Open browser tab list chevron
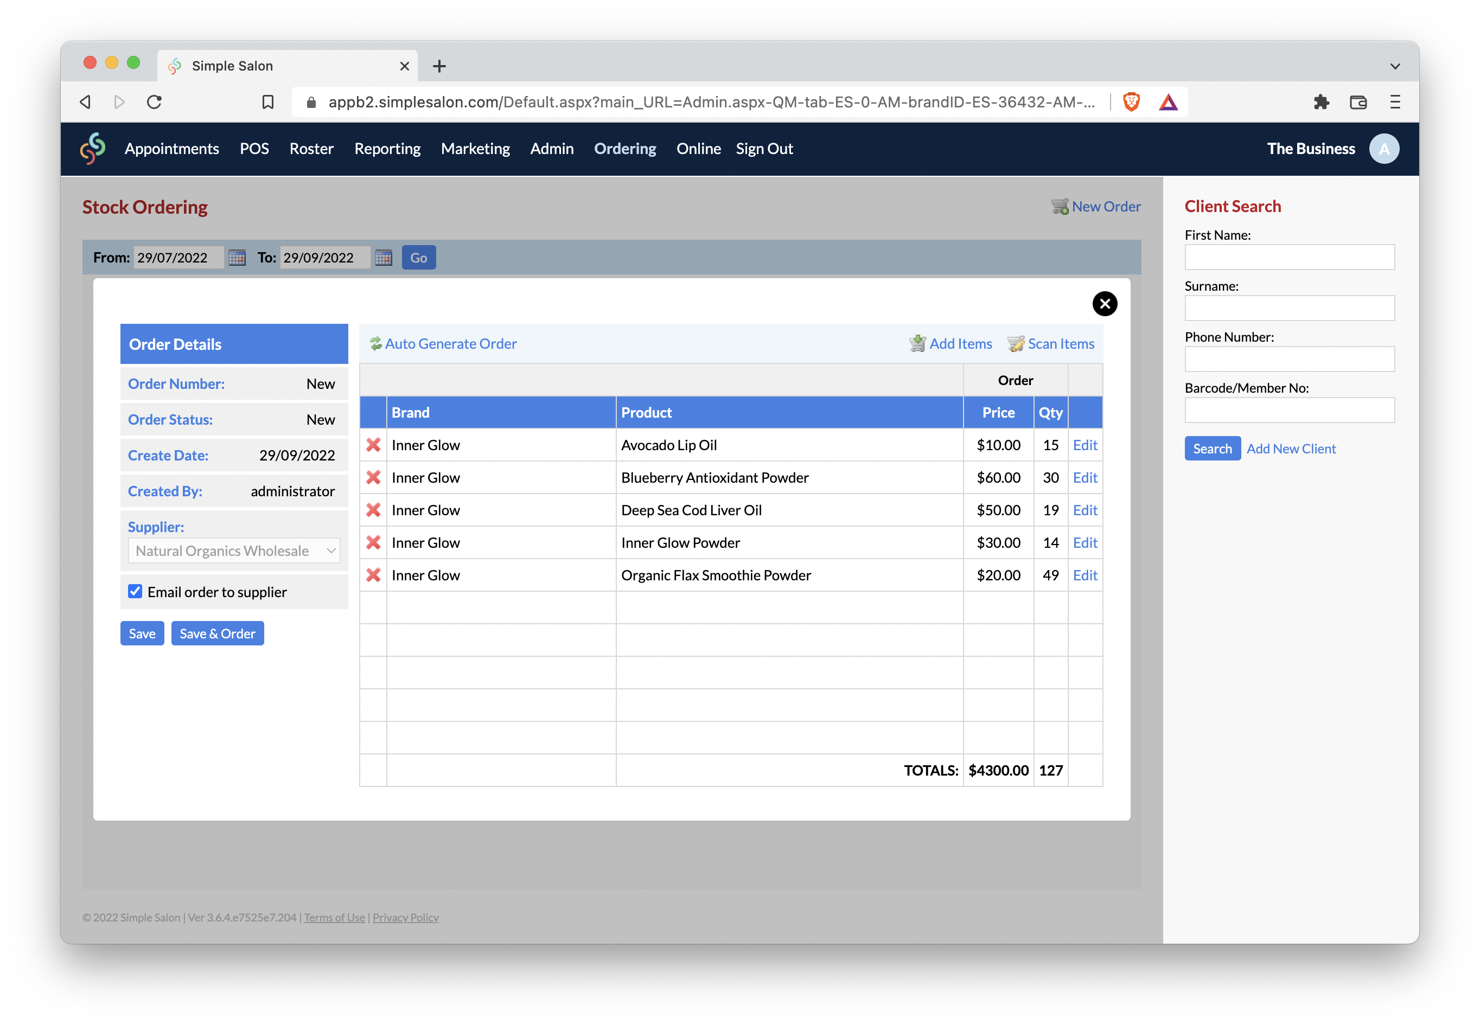This screenshot has width=1480, height=1024. click(x=1395, y=66)
